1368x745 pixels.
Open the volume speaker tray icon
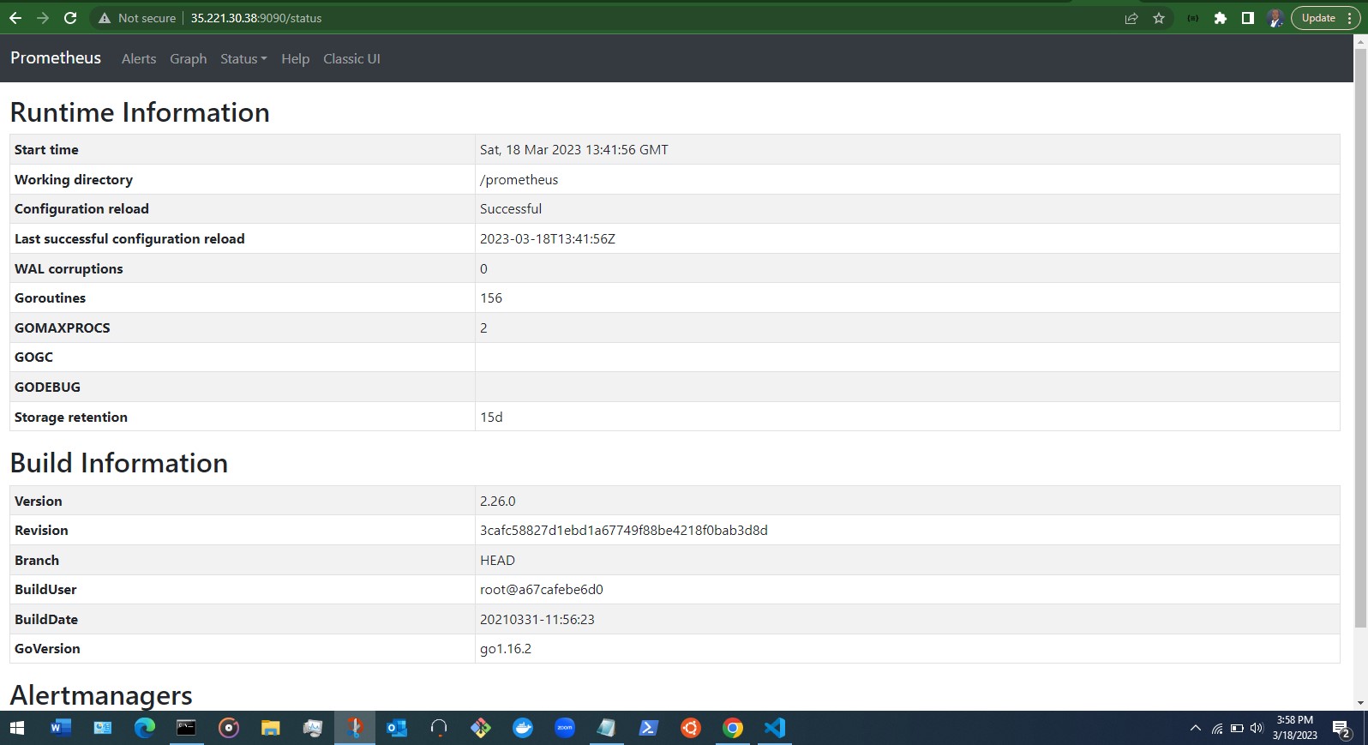(x=1257, y=728)
